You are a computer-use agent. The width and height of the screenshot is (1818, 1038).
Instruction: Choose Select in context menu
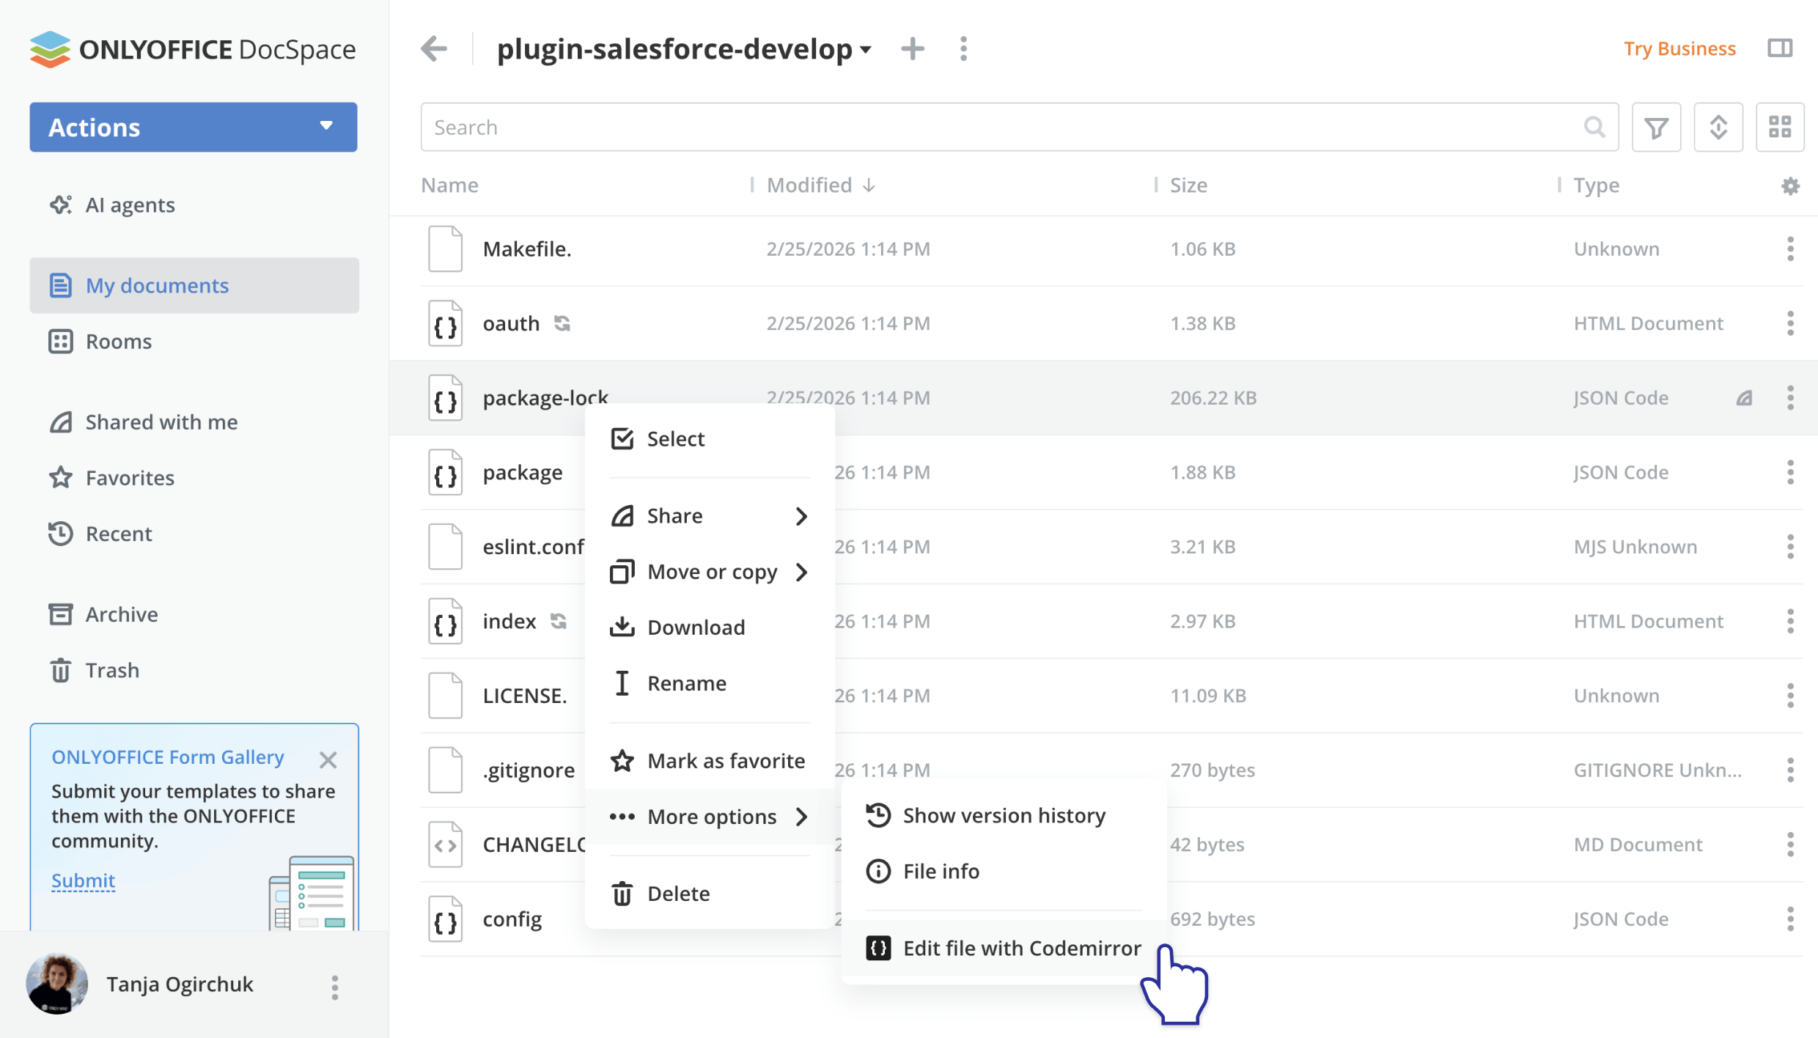(674, 439)
